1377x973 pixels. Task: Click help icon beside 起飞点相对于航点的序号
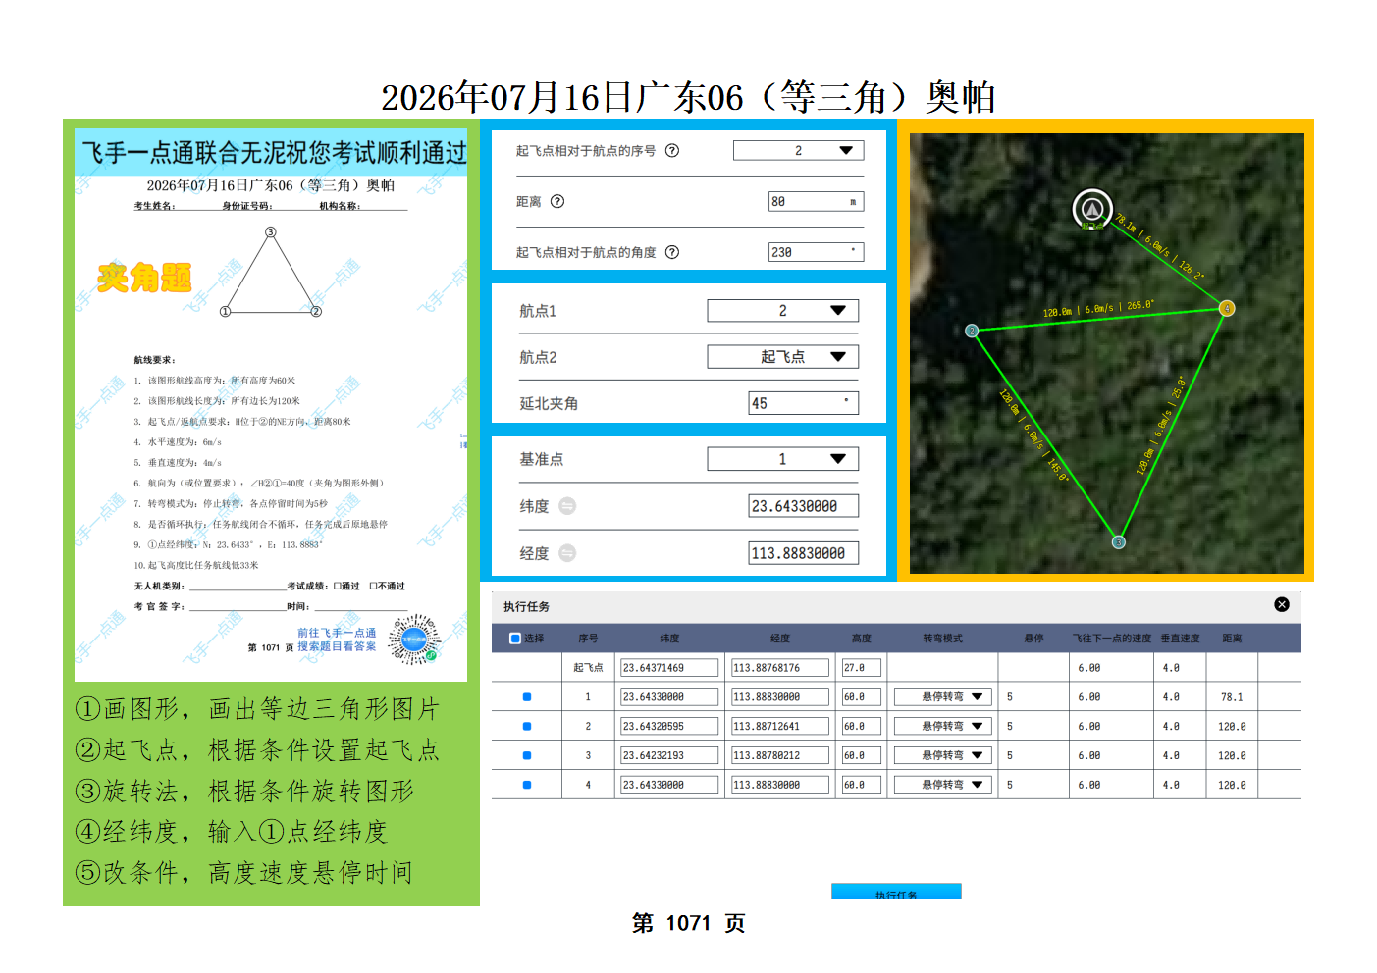point(672,151)
